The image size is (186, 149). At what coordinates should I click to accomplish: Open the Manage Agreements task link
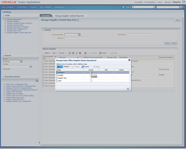pyautogui.click(x=14, y=19)
